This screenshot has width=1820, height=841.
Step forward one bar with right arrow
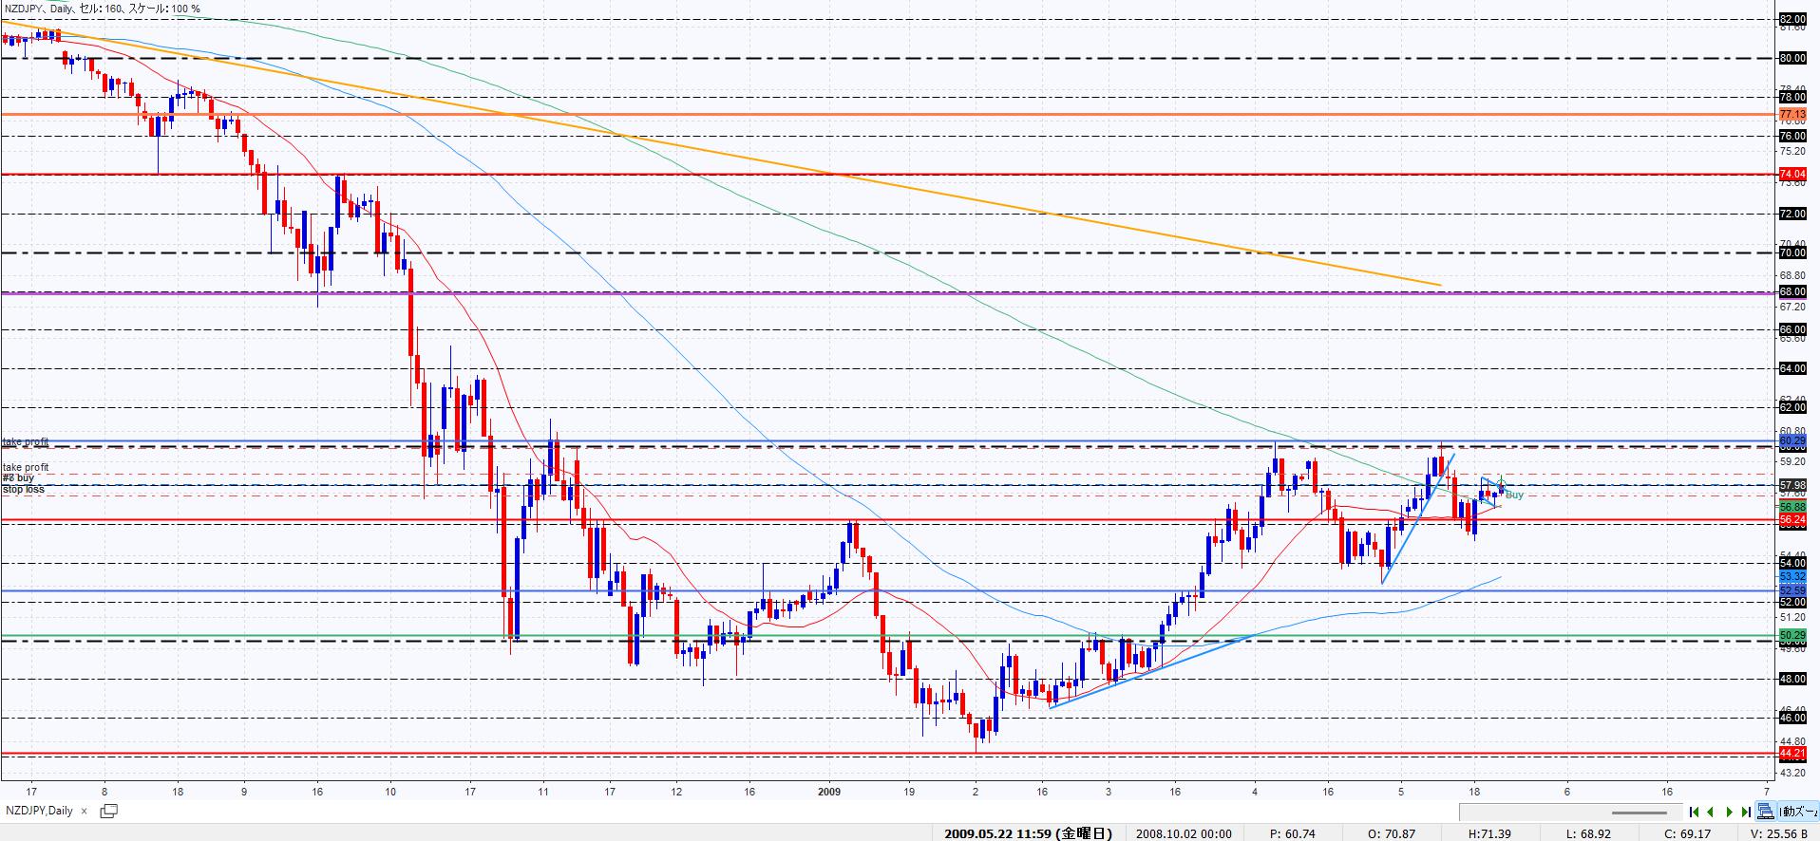tap(1730, 812)
